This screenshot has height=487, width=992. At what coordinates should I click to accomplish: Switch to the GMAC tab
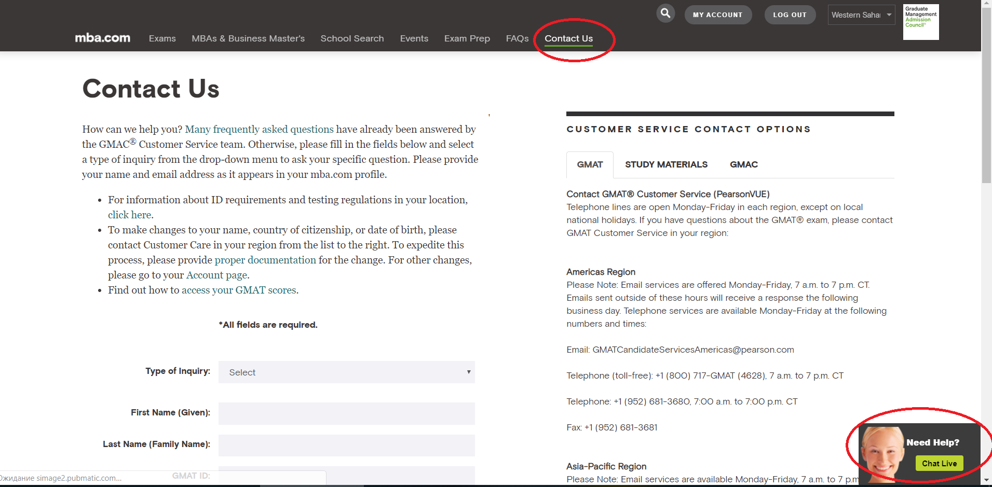pyautogui.click(x=743, y=164)
